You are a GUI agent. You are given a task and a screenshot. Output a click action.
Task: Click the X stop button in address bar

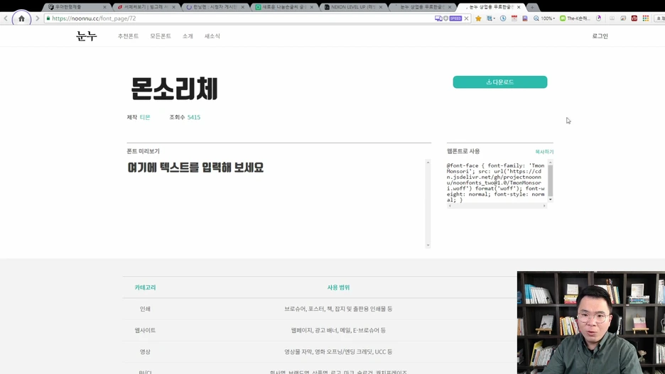(467, 18)
